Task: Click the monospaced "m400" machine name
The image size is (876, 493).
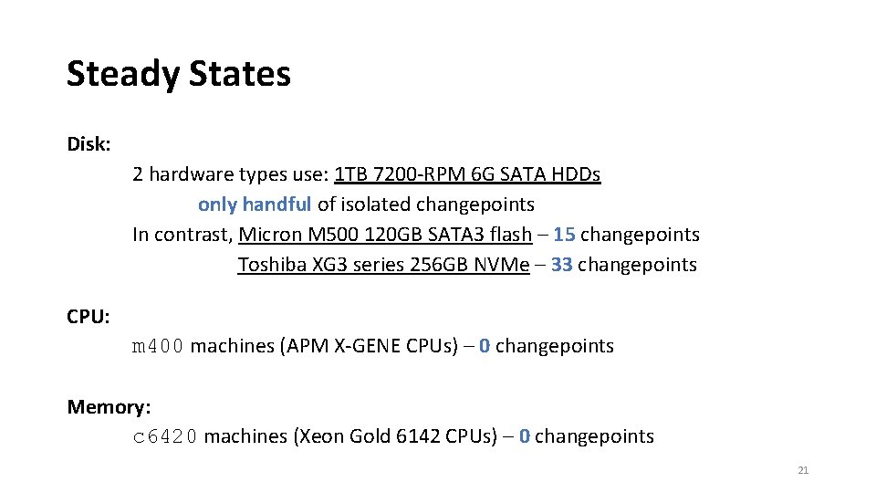Action: pyautogui.click(x=159, y=346)
